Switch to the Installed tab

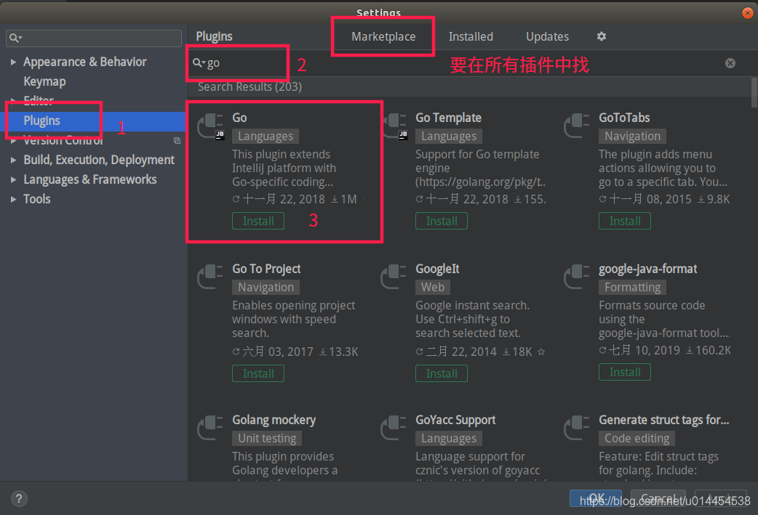(471, 37)
